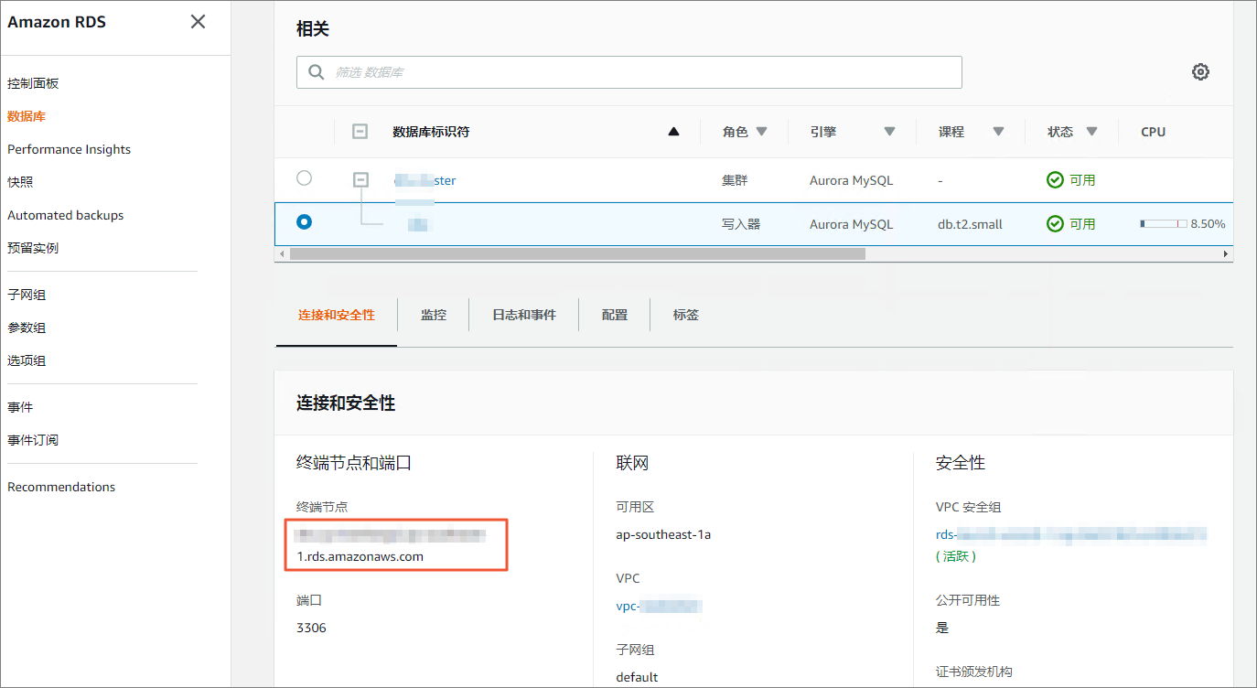Open 子网组 in the sidebar

pyautogui.click(x=27, y=295)
